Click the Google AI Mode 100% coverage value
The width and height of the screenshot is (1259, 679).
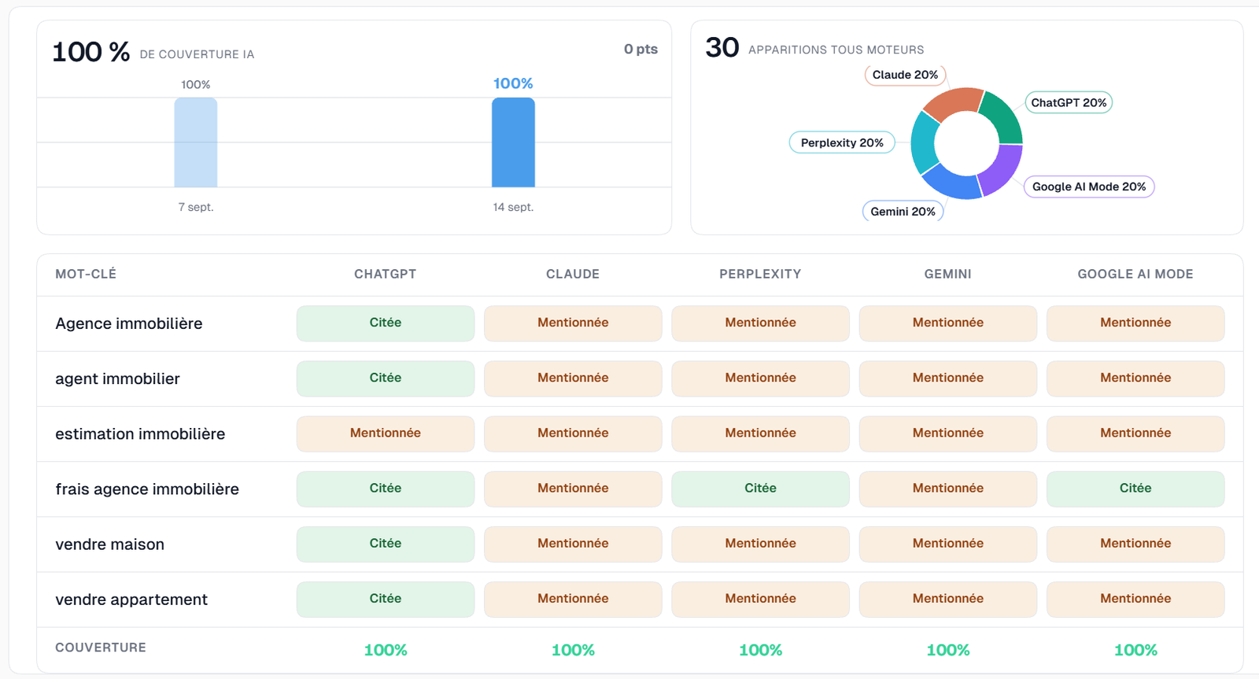click(x=1135, y=651)
